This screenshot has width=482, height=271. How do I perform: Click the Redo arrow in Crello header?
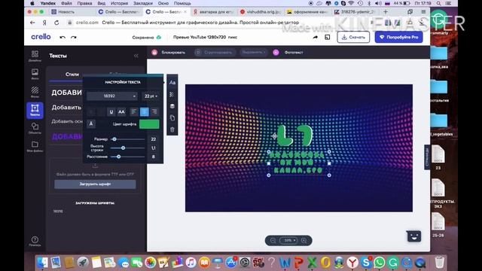(x=74, y=37)
